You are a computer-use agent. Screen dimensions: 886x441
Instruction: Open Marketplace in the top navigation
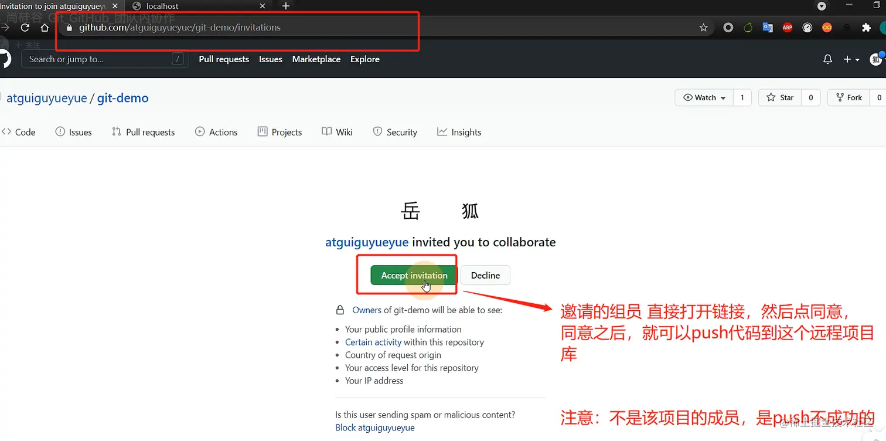tap(316, 59)
